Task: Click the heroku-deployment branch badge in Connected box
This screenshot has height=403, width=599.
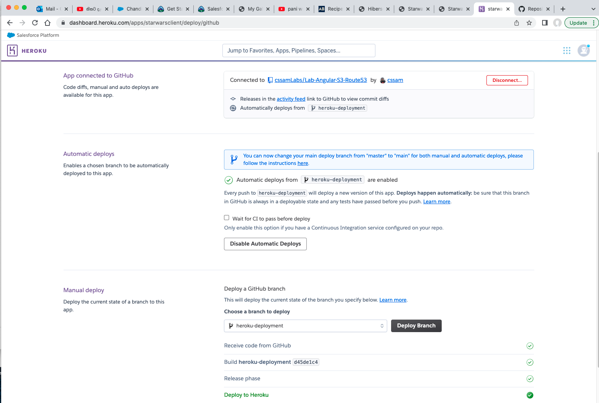Action: point(338,108)
